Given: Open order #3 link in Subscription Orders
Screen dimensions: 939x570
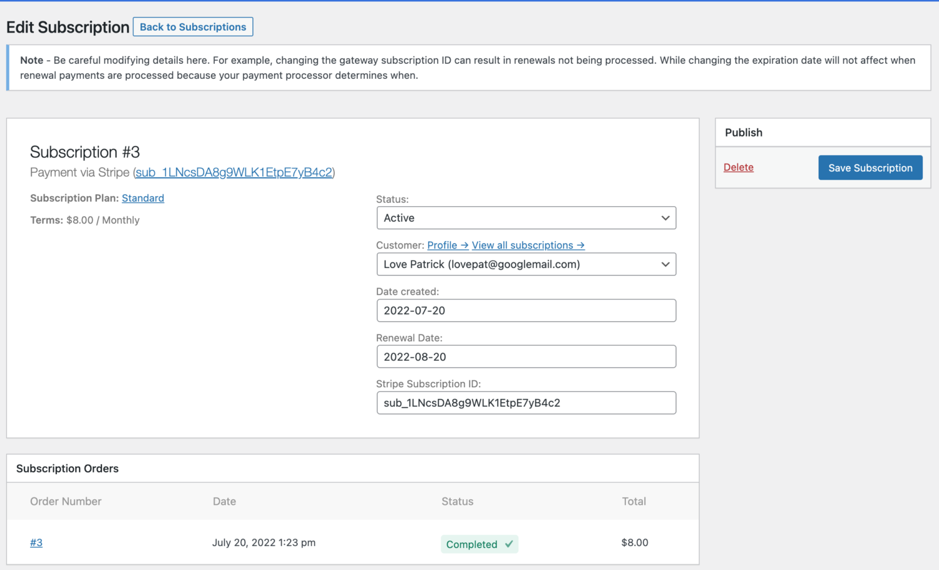Looking at the screenshot, I should point(36,542).
